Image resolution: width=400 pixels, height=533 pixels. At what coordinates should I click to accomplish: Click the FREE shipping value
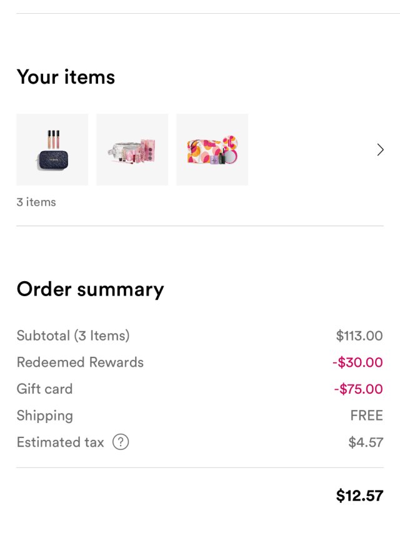click(x=366, y=416)
